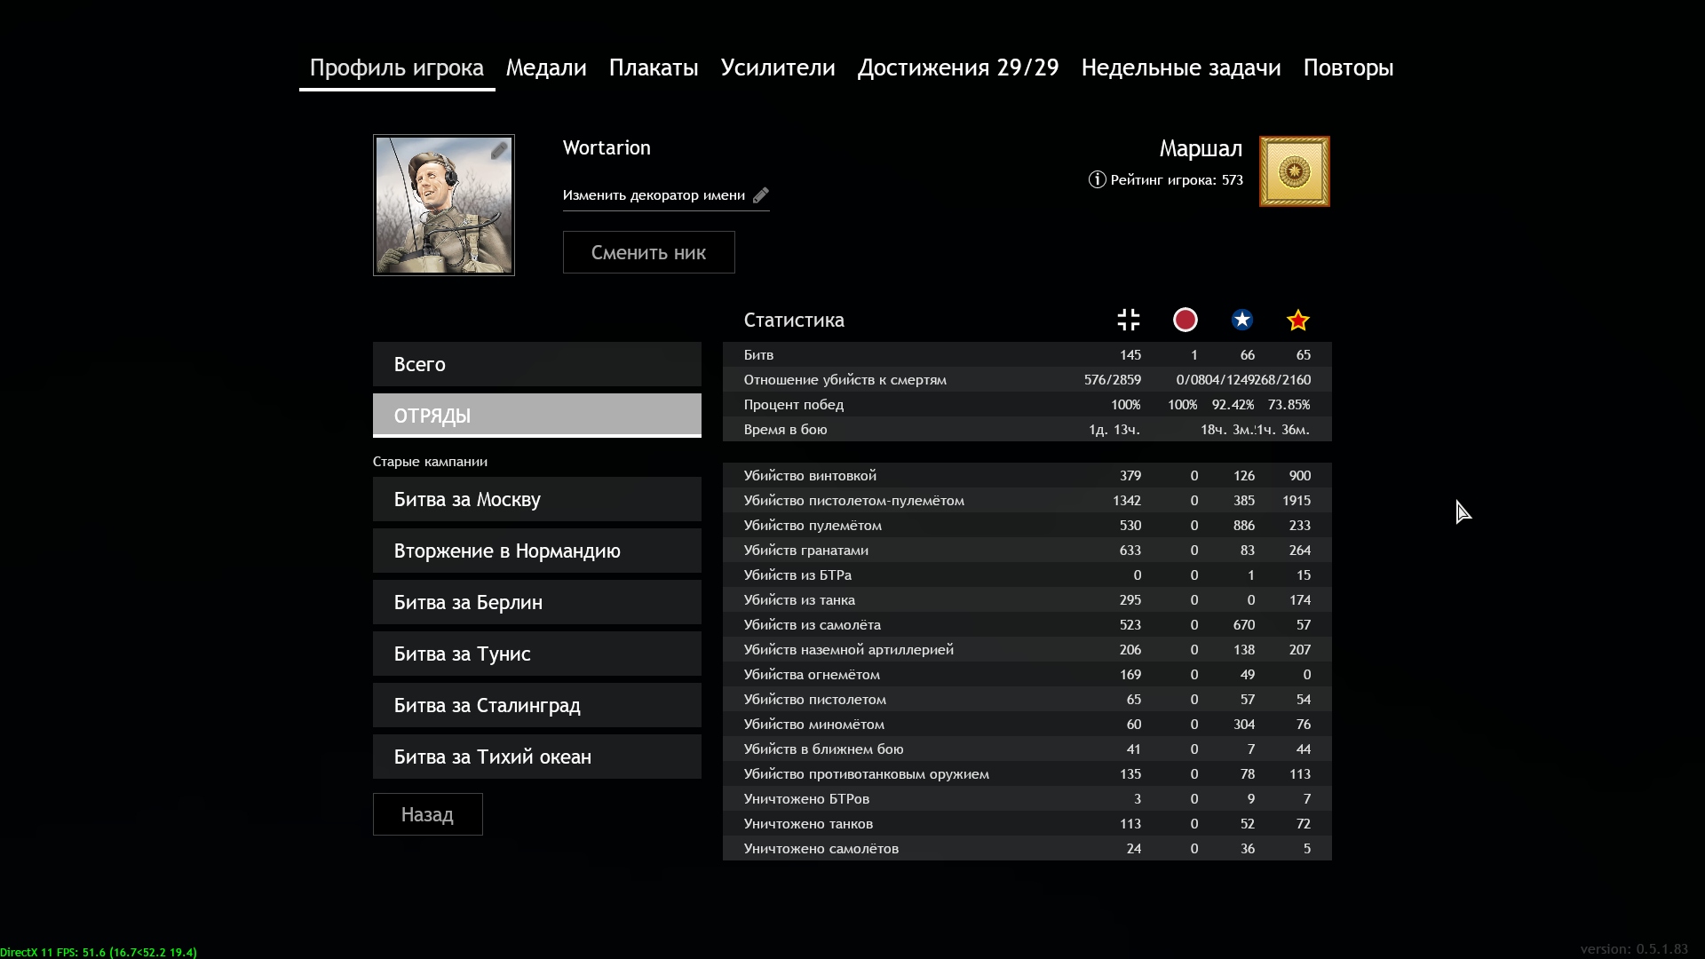The width and height of the screenshot is (1705, 959).
Task: Click the Изменить декоратор имени link
Action: click(654, 195)
